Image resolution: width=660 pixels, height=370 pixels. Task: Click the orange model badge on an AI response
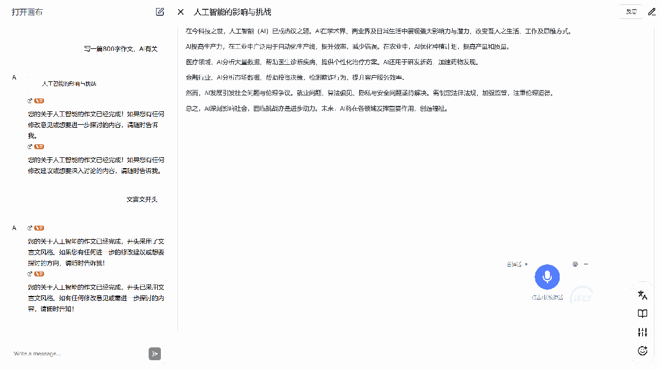pyautogui.click(x=39, y=100)
